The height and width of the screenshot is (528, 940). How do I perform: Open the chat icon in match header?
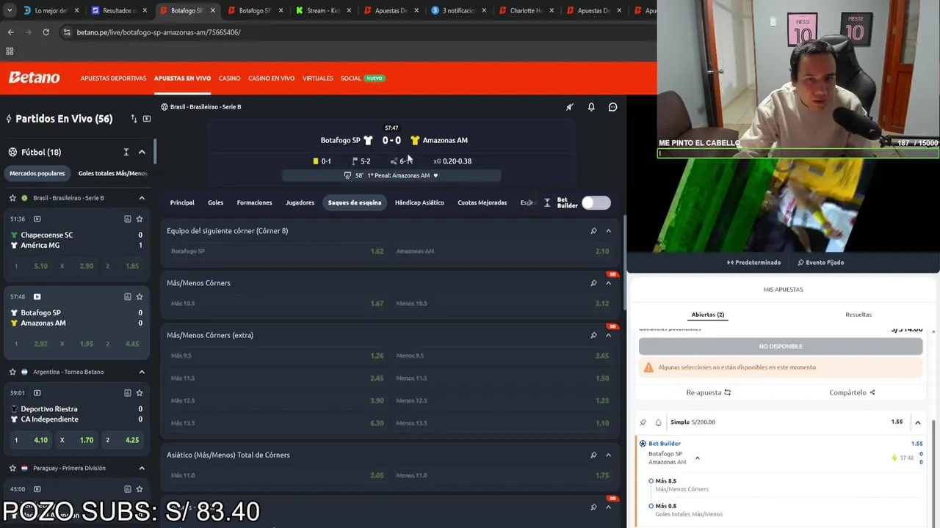(612, 107)
